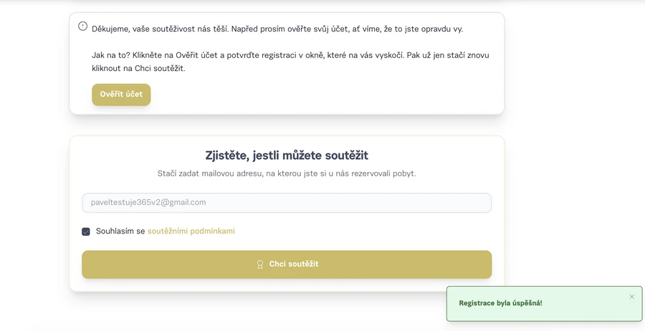Dismiss the registration success toast with X
645x331 pixels.
coord(631,297)
